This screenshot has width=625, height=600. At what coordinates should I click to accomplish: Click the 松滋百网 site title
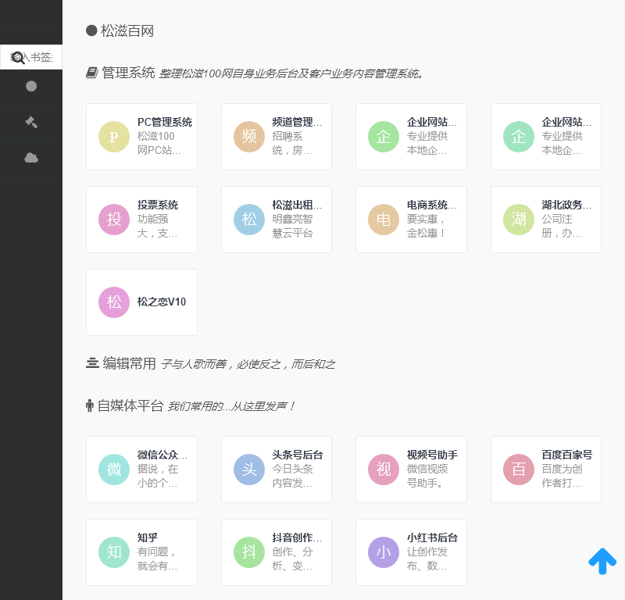tap(127, 31)
